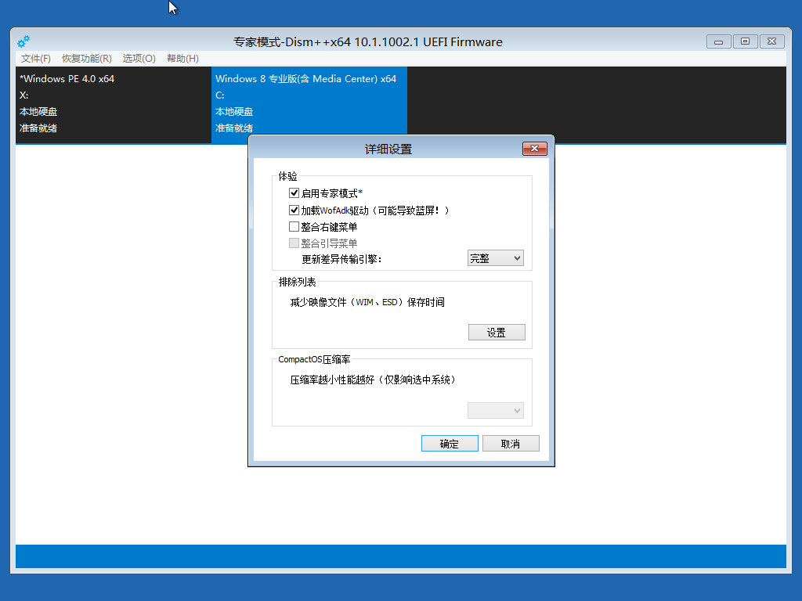Open the 帮助(H) menu
802x601 pixels.
[x=182, y=59]
